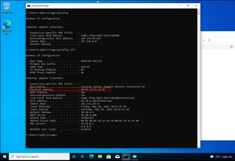The width and height of the screenshot is (235, 161).
Task: Click the '19°C Light rain' weather text
Action: (x=224, y=157)
